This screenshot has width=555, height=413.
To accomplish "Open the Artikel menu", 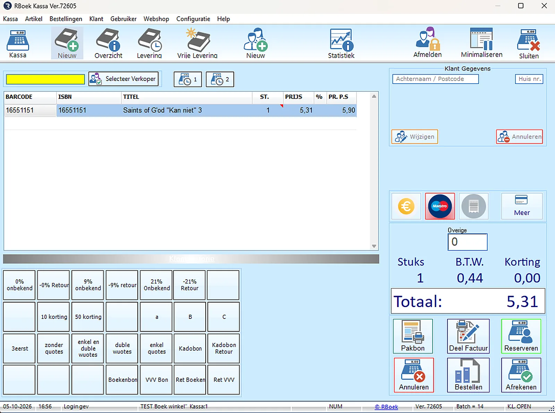I will 34,19.
